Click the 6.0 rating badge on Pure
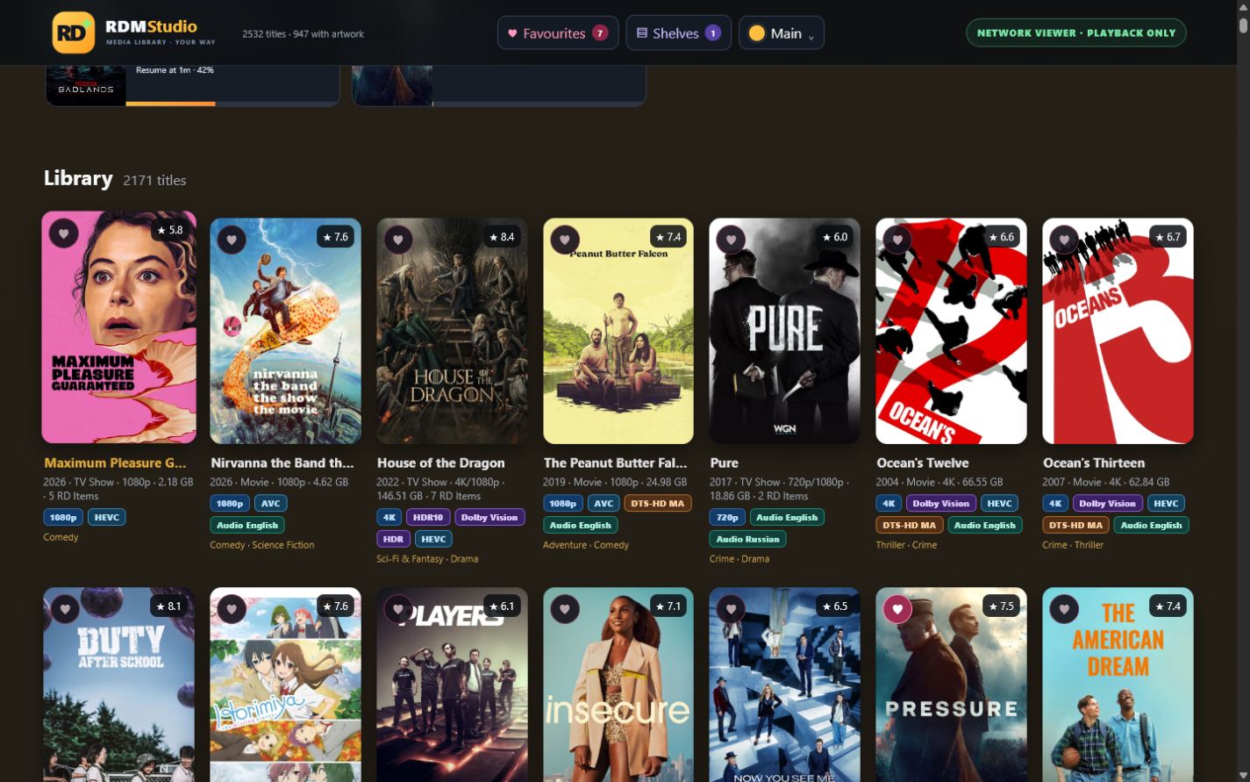 coord(835,237)
